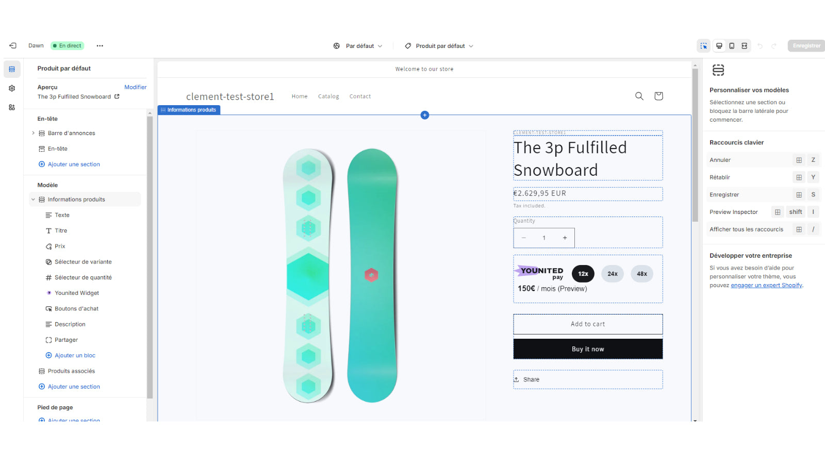Toggle the preview inspector icon
Screen dimensions: 825x464
[704, 46]
